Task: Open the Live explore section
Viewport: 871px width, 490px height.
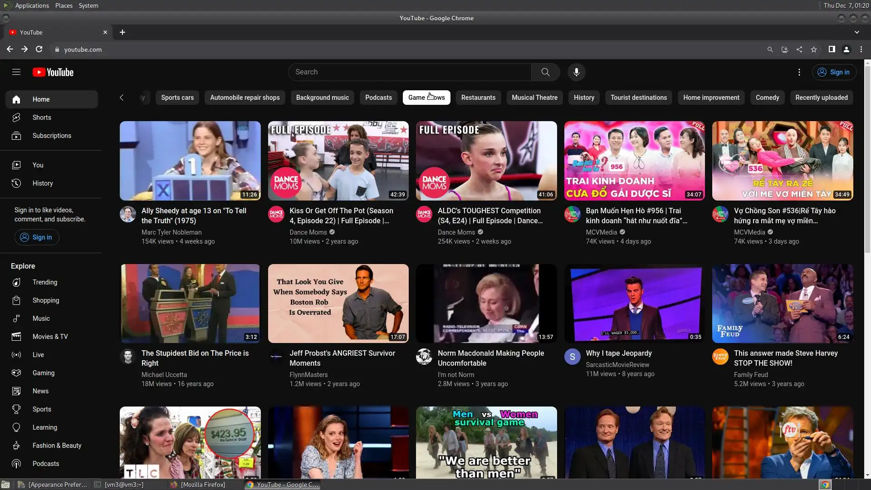Action: 38,355
